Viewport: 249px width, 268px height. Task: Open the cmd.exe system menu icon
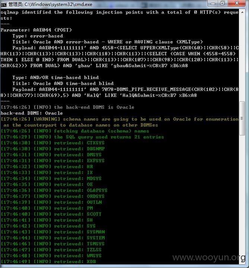[x=3, y=4]
